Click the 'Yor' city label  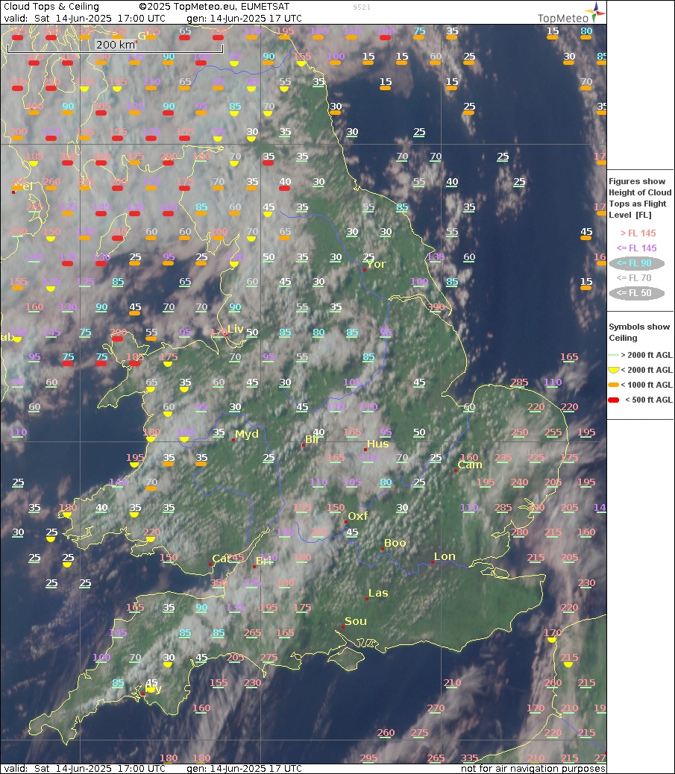pyautogui.click(x=376, y=264)
